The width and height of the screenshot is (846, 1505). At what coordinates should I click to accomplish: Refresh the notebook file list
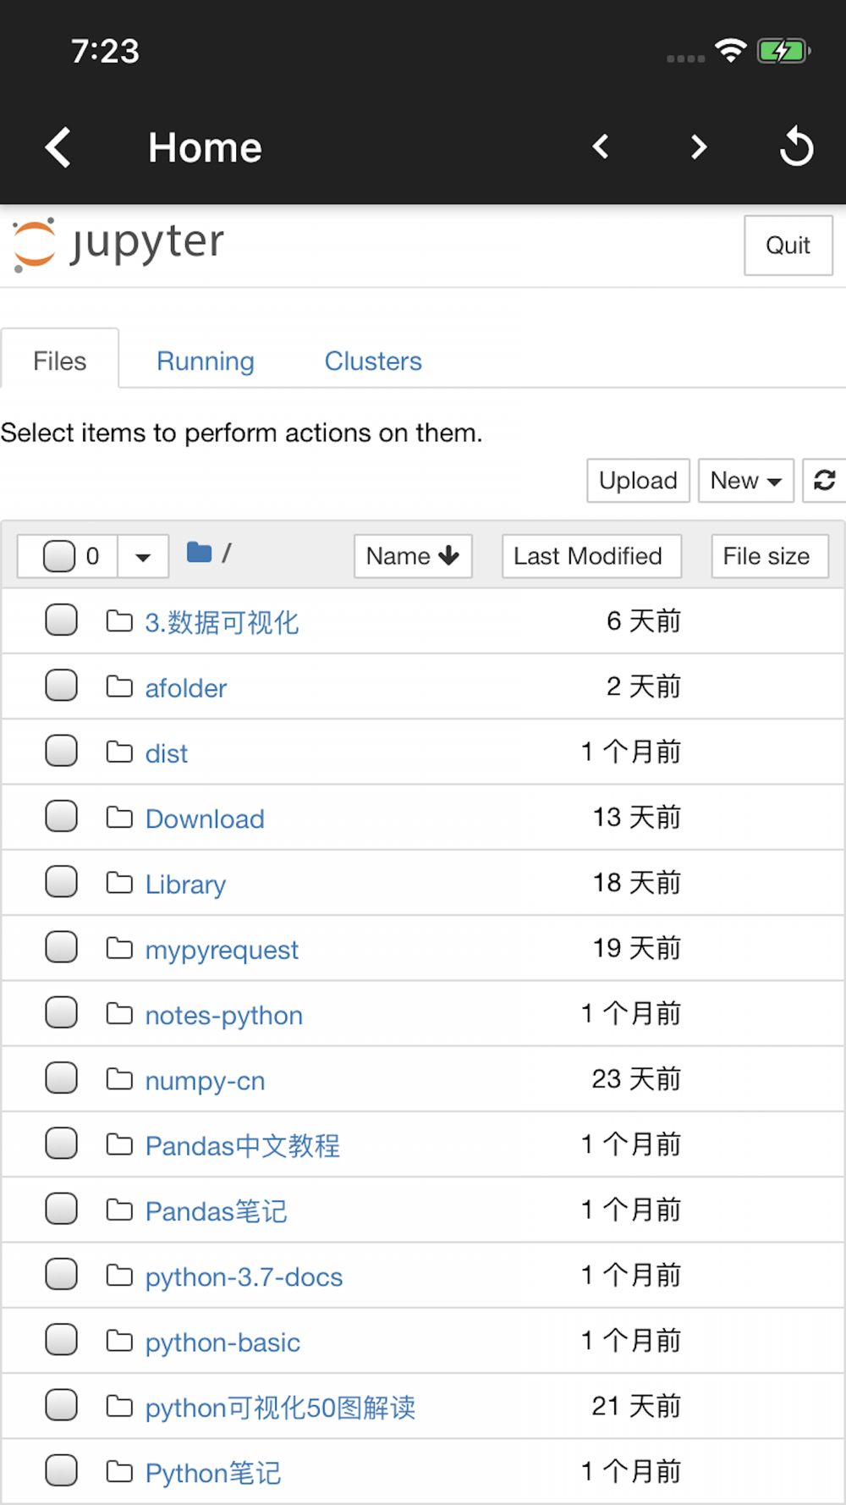(824, 481)
